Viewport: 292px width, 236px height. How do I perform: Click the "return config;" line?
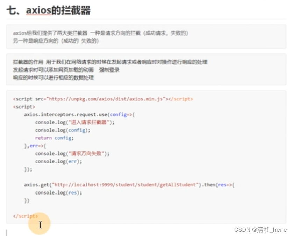pyautogui.click(x=54, y=138)
